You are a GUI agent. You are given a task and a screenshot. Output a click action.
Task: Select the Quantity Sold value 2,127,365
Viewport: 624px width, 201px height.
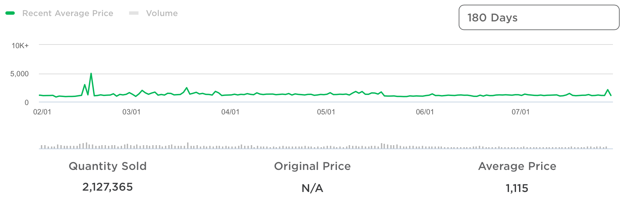pos(108,187)
